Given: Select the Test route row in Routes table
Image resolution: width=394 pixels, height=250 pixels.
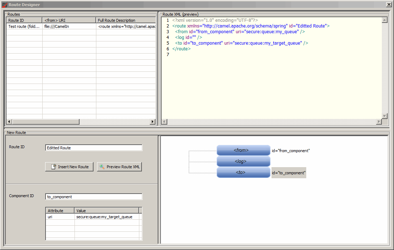Looking at the screenshot, I should pos(24,26).
